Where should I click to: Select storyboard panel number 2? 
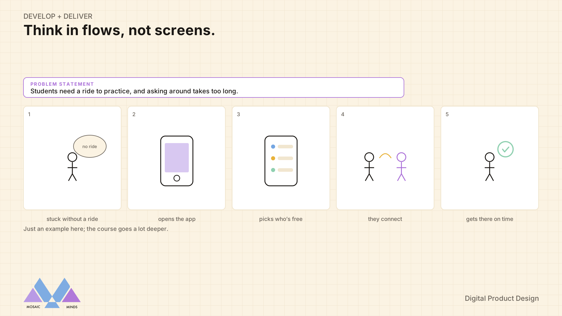click(x=177, y=158)
